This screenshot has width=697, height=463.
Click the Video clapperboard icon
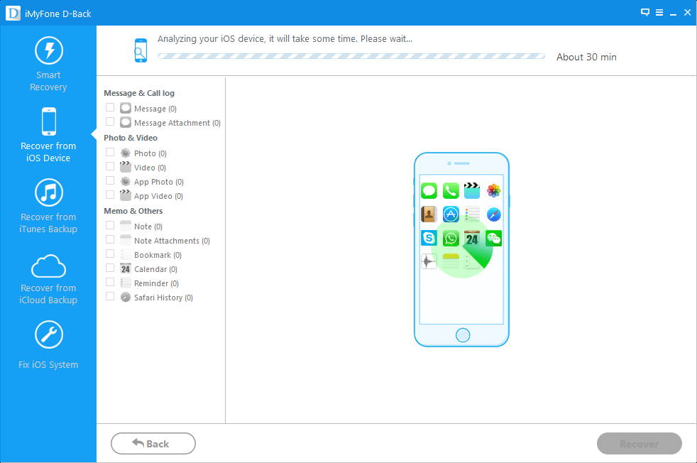pyautogui.click(x=126, y=167)
